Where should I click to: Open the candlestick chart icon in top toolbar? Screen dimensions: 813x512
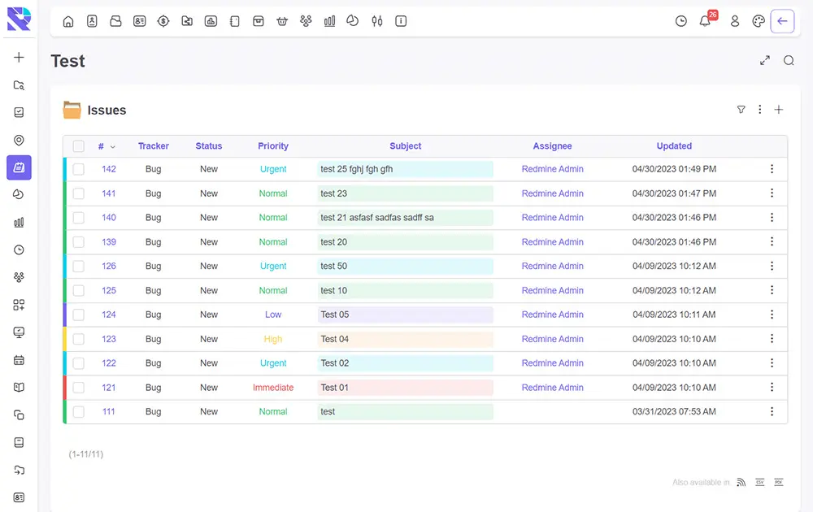point(377,21)
